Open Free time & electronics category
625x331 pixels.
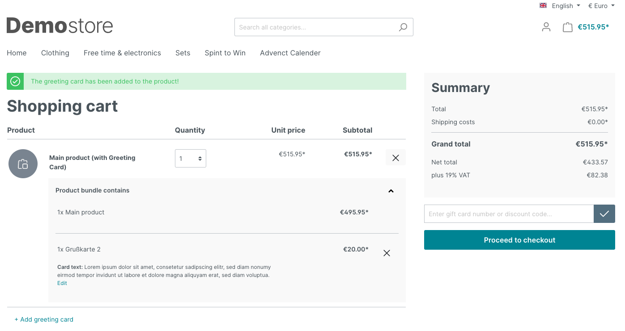tap(122, 53)
